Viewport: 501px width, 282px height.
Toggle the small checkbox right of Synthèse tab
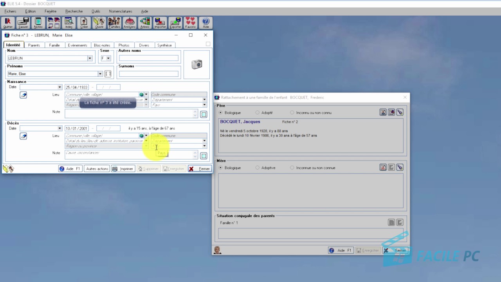point(208,44)
